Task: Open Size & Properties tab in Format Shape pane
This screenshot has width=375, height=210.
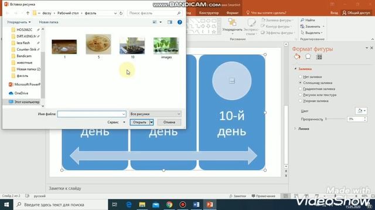Action: click(x=319, y=57)
